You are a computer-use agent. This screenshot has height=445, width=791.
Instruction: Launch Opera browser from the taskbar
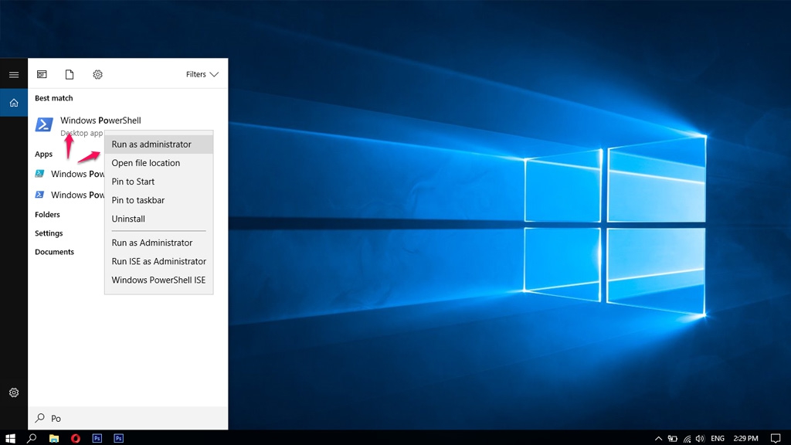75,438
